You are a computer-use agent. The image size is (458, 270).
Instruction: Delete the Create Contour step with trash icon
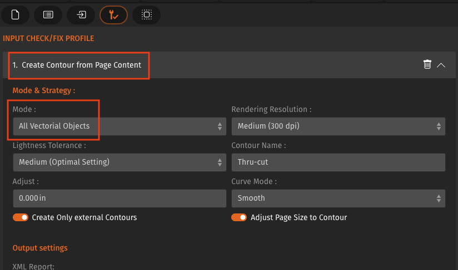(x=427, y=65)
